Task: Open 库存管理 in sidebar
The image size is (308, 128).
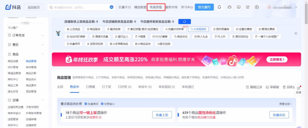Action: 31,67
